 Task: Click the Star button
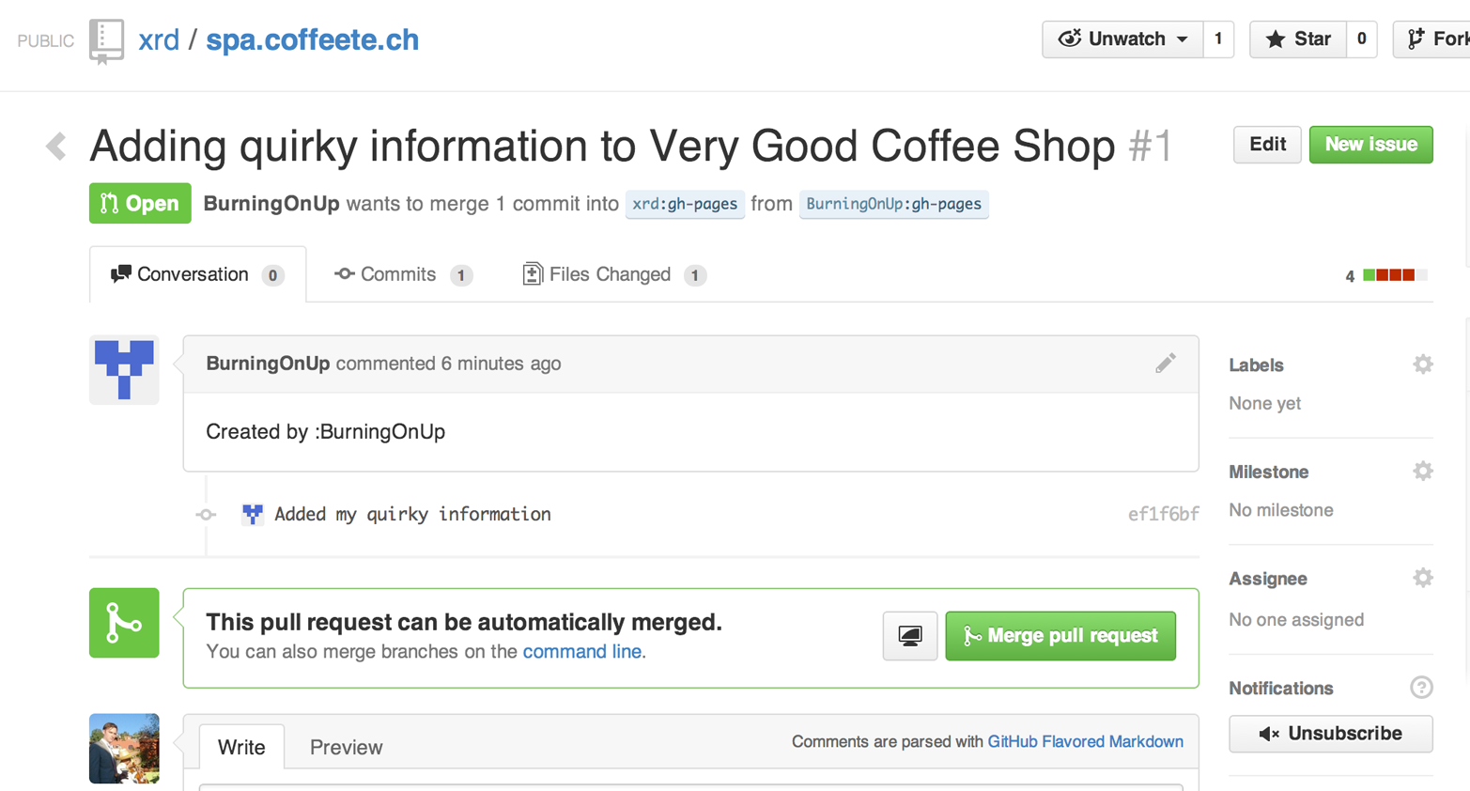tap(1298, 39)
